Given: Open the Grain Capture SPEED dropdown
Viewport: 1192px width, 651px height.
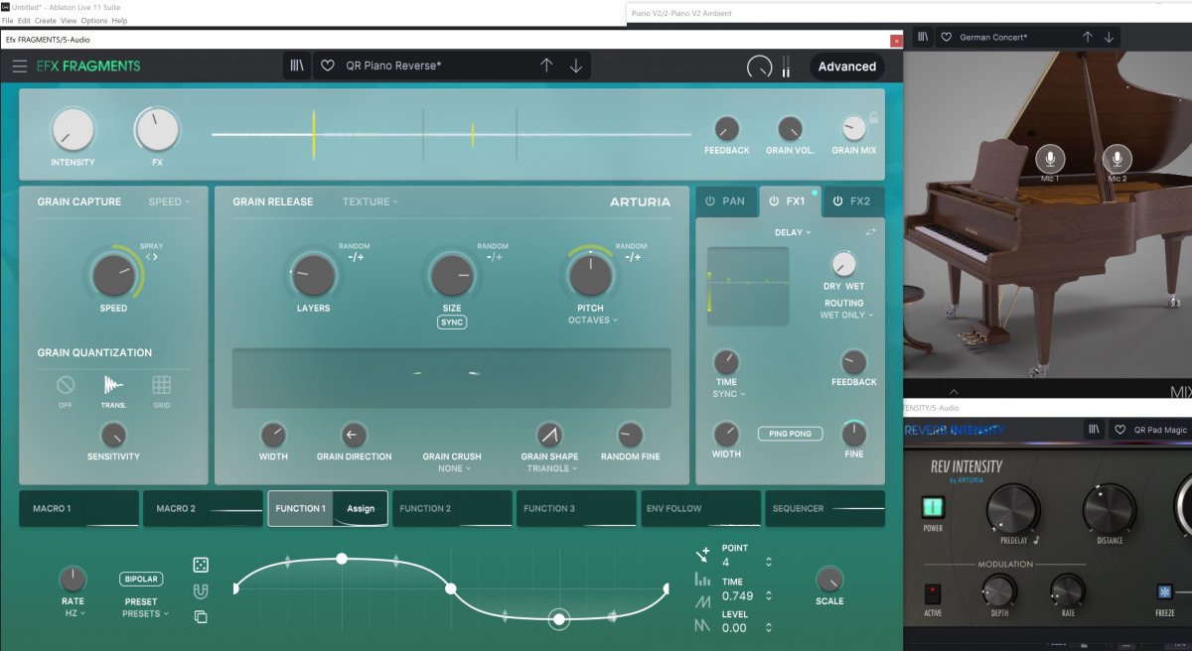Looking at the screenshot, I should coord(169,201).
